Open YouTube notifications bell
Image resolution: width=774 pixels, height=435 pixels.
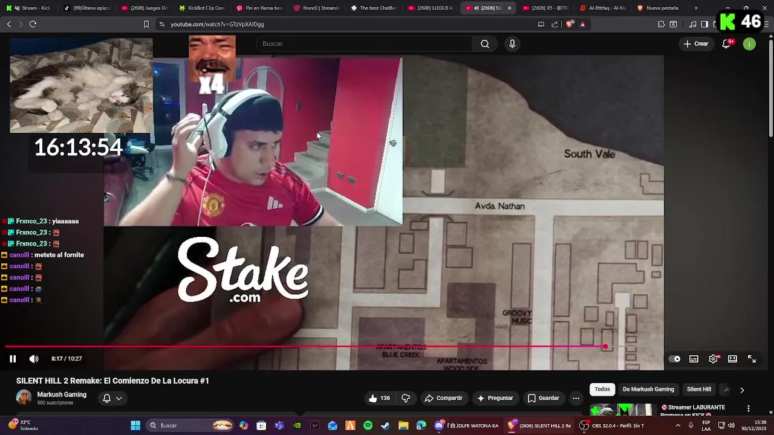pos(727,43)
